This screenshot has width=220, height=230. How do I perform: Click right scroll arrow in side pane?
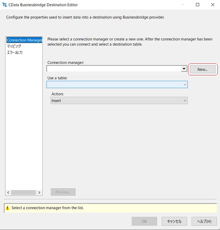tap(39, 193)
